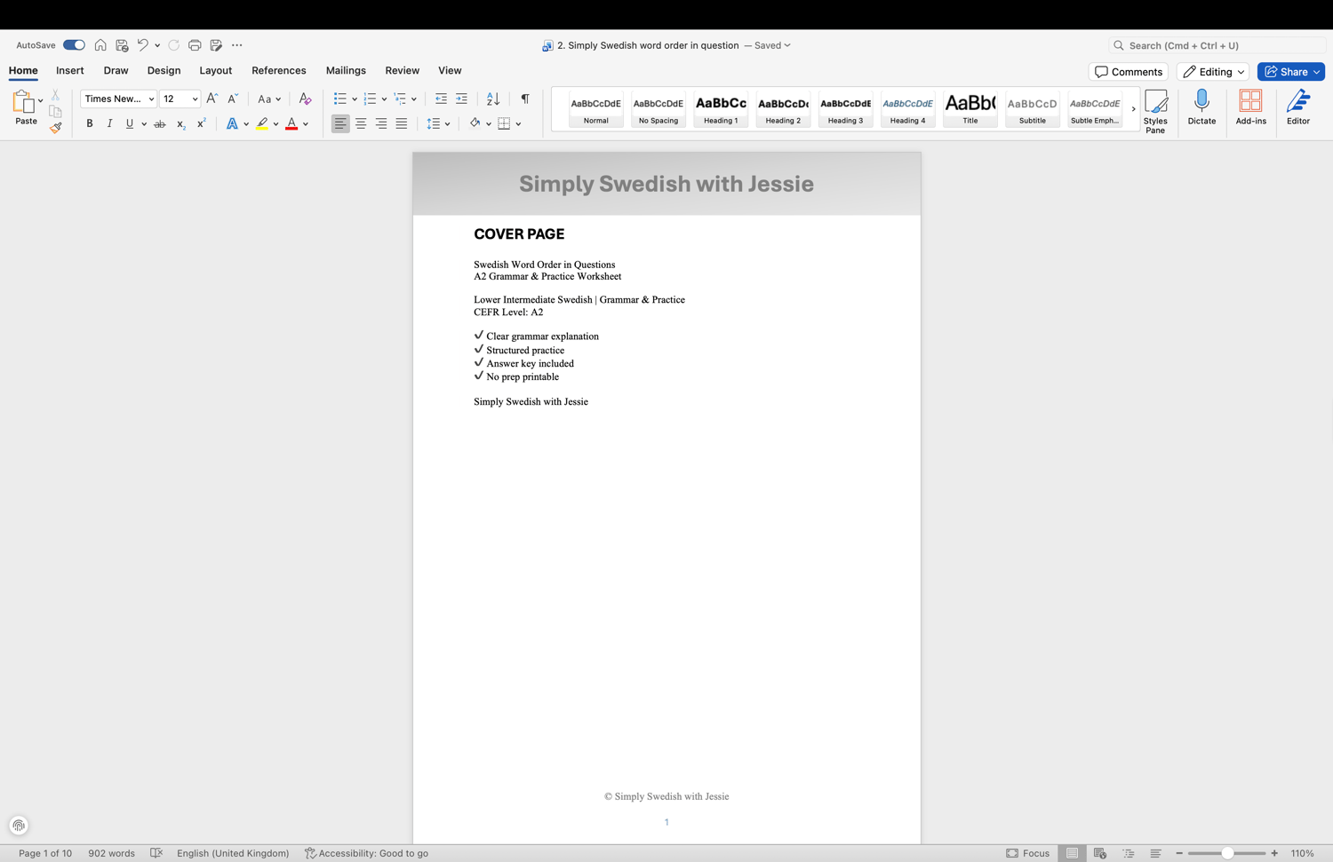Click the Save icon in quick access toolbar

coord(122,45)
